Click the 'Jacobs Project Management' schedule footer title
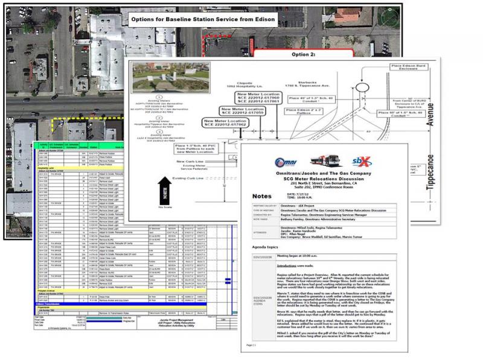The height and width of the screenshot is (362, 483). point(176,320)
